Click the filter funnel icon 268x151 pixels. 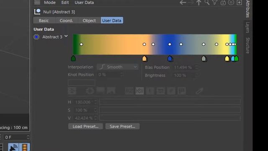pos(215,3)
